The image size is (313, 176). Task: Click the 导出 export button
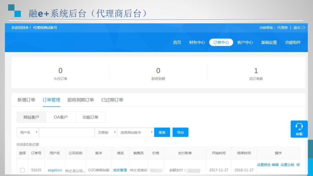[x=180, y=133]
